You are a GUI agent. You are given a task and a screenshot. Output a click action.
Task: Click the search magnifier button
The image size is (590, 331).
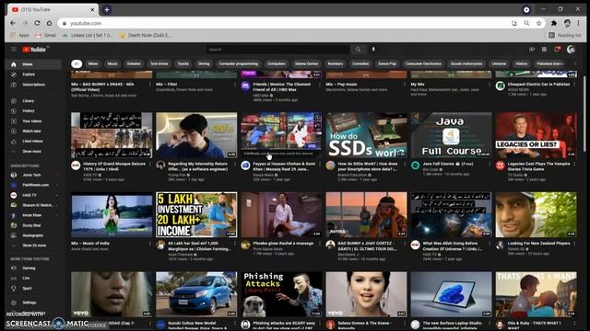point(358,49)
